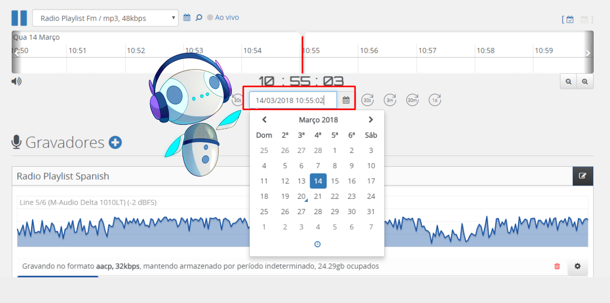The image size is (610, 303).
Task: Click the greyed calendar-check icon in top-right brackets
Action: coord(584,19)
